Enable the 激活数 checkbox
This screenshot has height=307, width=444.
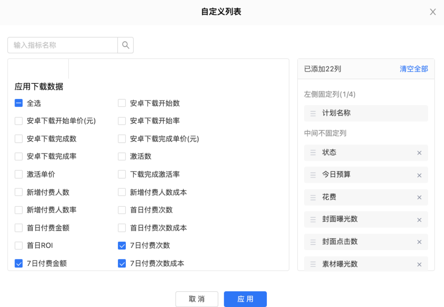point(121,156)
